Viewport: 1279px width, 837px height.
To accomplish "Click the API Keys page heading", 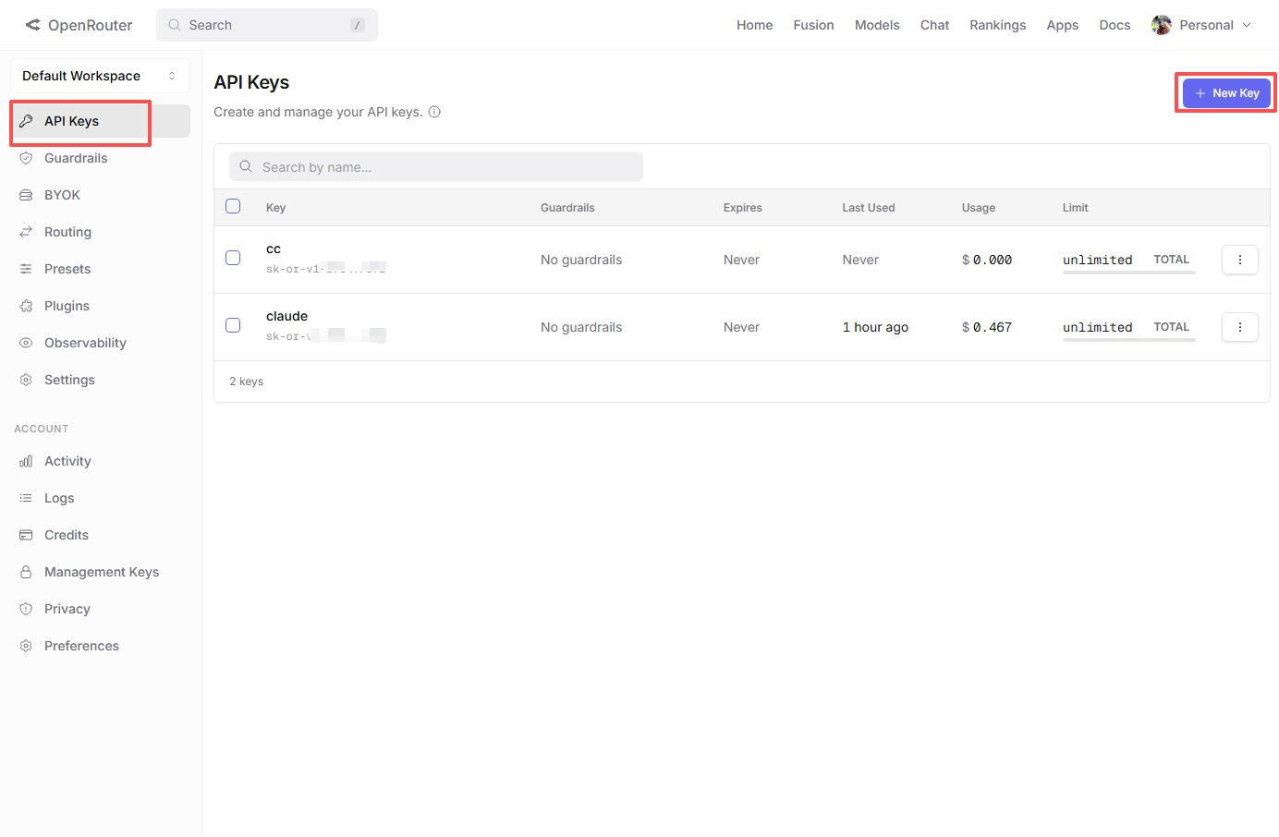I will [x=251, y=82].
